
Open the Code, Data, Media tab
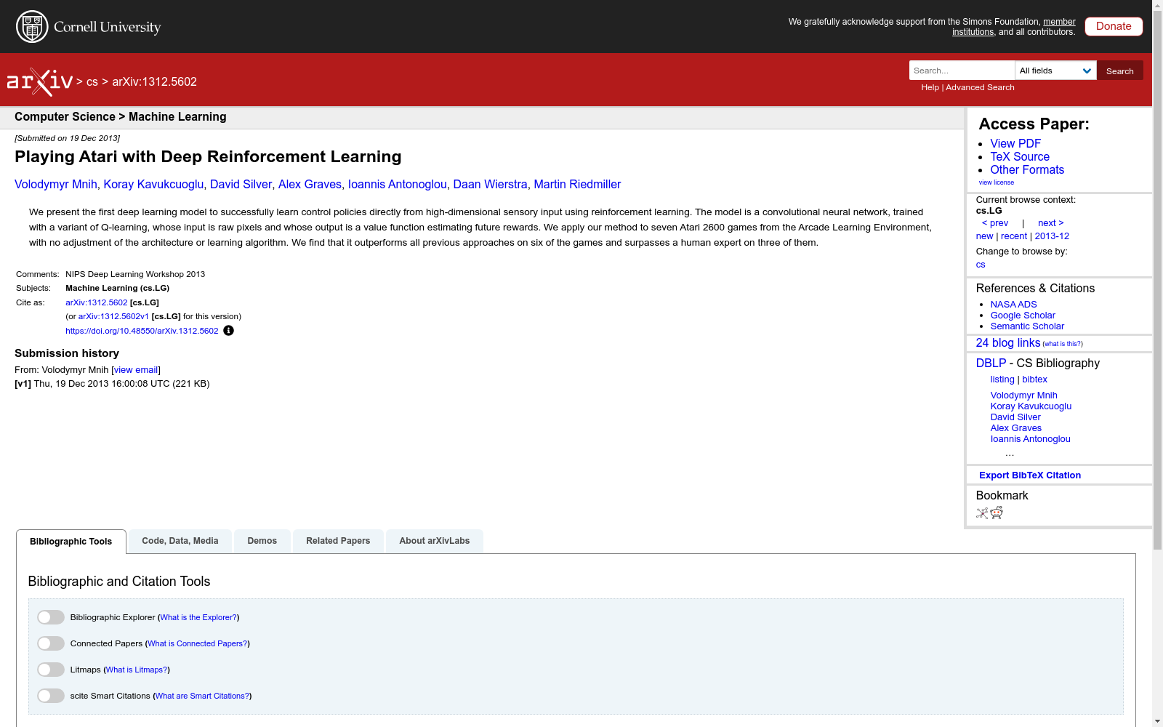pos(180,541)
